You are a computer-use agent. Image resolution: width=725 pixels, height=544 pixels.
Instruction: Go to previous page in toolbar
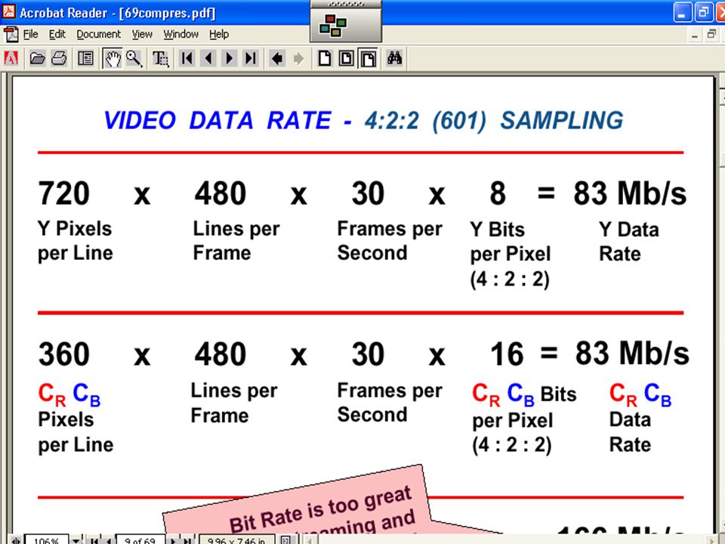pos(208,58)
